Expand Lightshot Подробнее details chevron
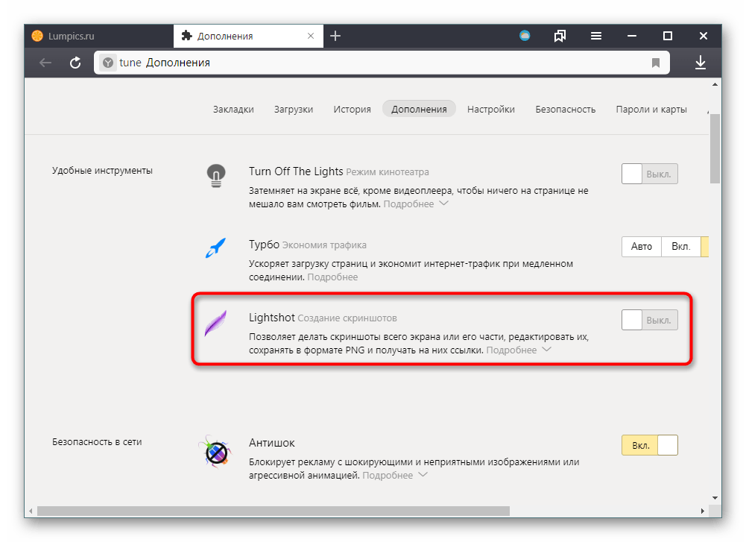The width and height of the screenshot is (746, 542). click(x=546, y=349)
